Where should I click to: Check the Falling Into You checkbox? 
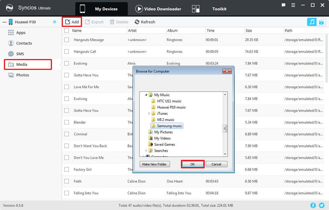(x=67, y=193)
